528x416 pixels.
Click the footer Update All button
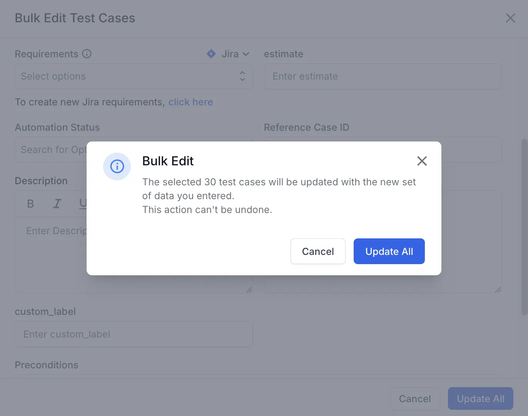click(x=480, y=399)
